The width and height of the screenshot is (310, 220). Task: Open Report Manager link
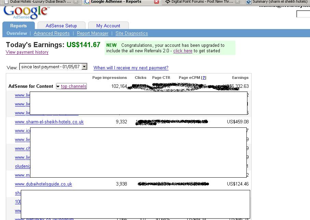(x=93, y=33)
